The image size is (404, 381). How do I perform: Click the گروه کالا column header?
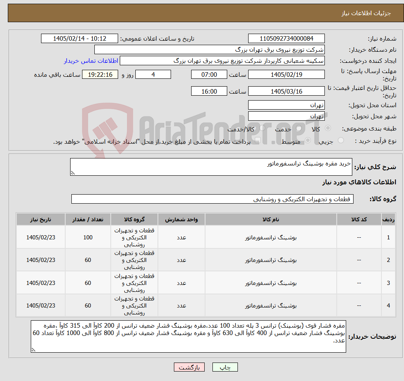(x=134, y=220)
